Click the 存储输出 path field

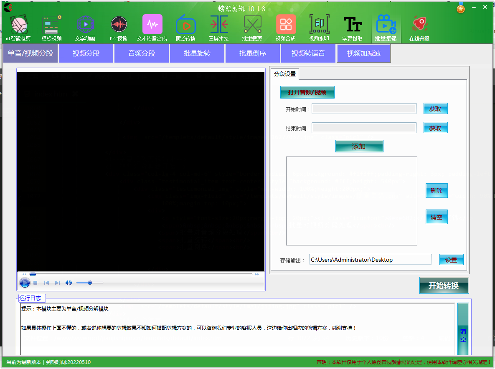(370, 259)
